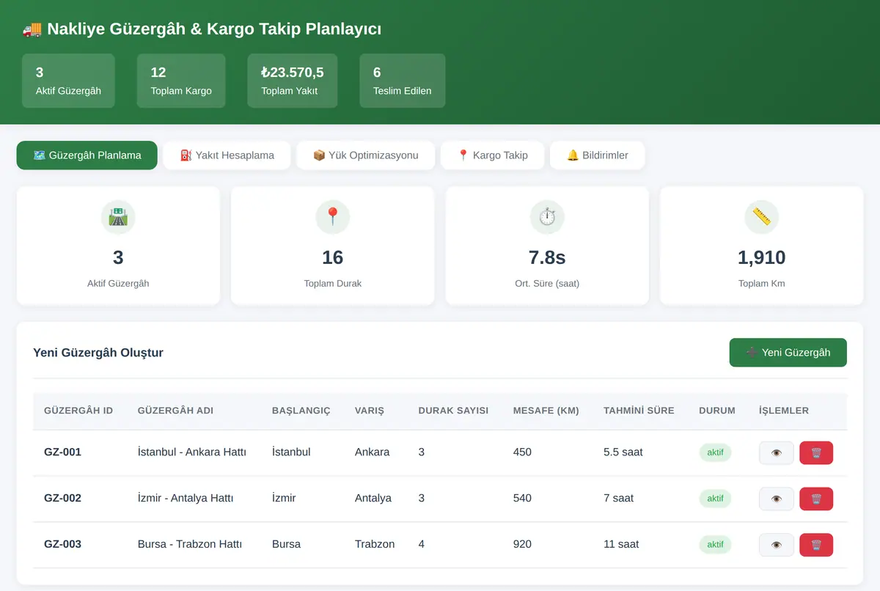Click the truck icon in the header title
The height and width of the screenshot is (591, 880).
32,29
